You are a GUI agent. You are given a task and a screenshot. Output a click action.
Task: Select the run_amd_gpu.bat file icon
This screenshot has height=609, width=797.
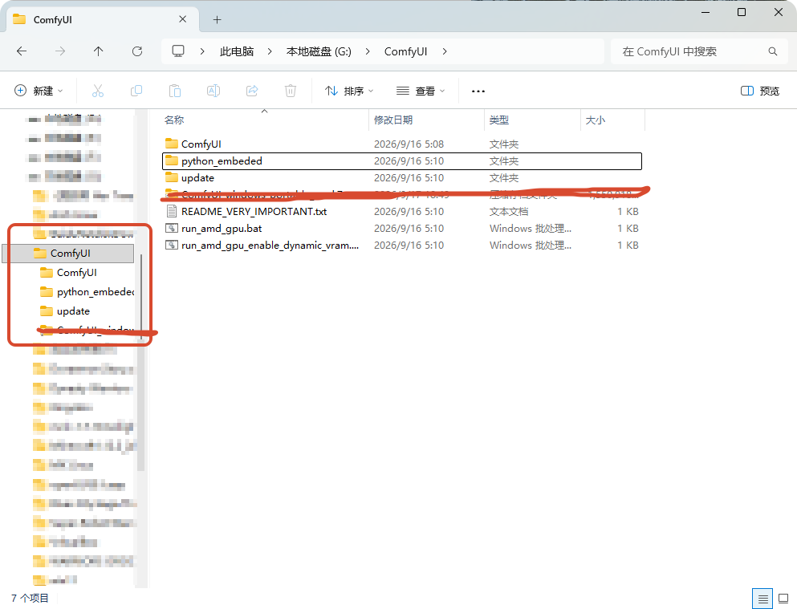tap(172, 229)
